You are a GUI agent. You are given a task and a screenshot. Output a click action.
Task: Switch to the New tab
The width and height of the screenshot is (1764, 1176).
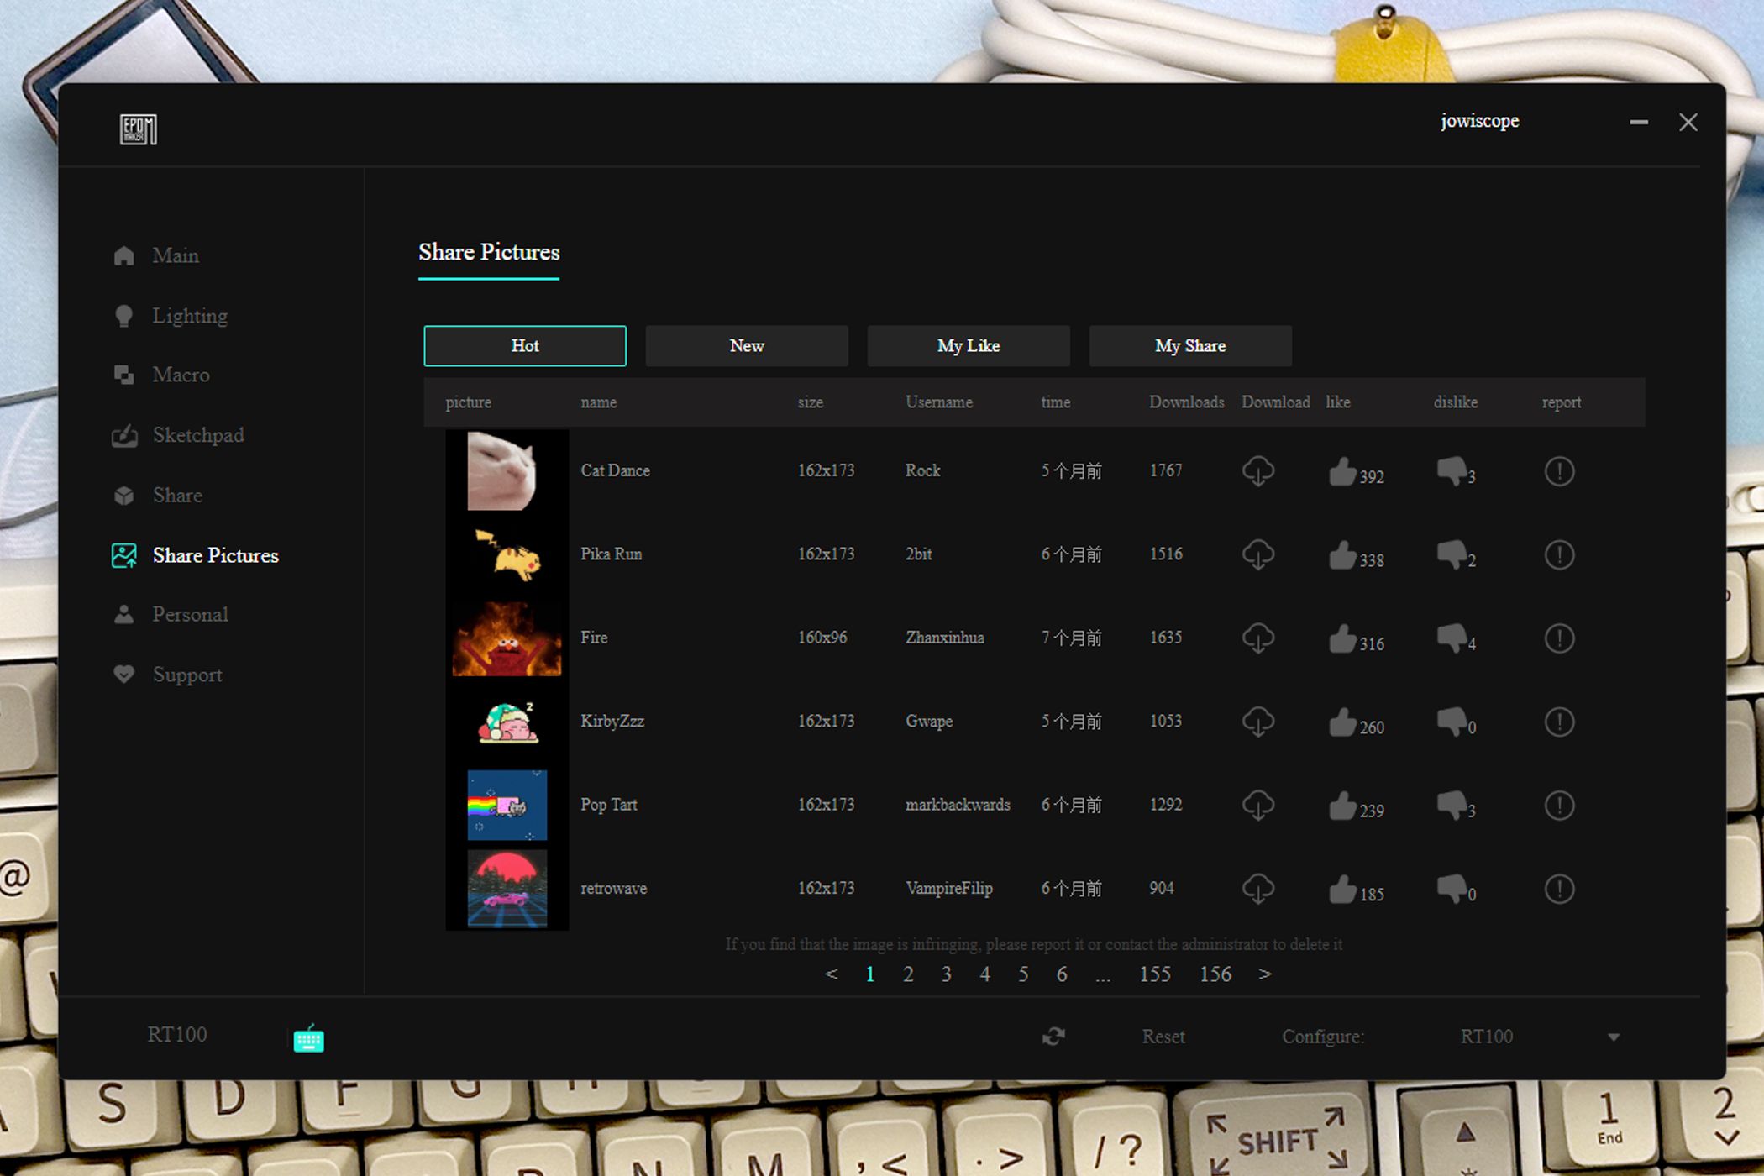[x=746, y=346]
